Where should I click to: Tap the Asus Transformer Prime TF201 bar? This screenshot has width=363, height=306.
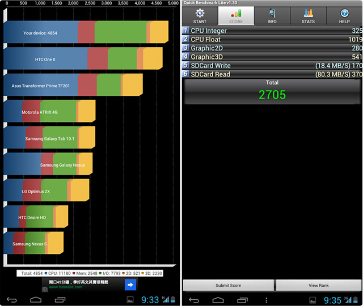73,84
